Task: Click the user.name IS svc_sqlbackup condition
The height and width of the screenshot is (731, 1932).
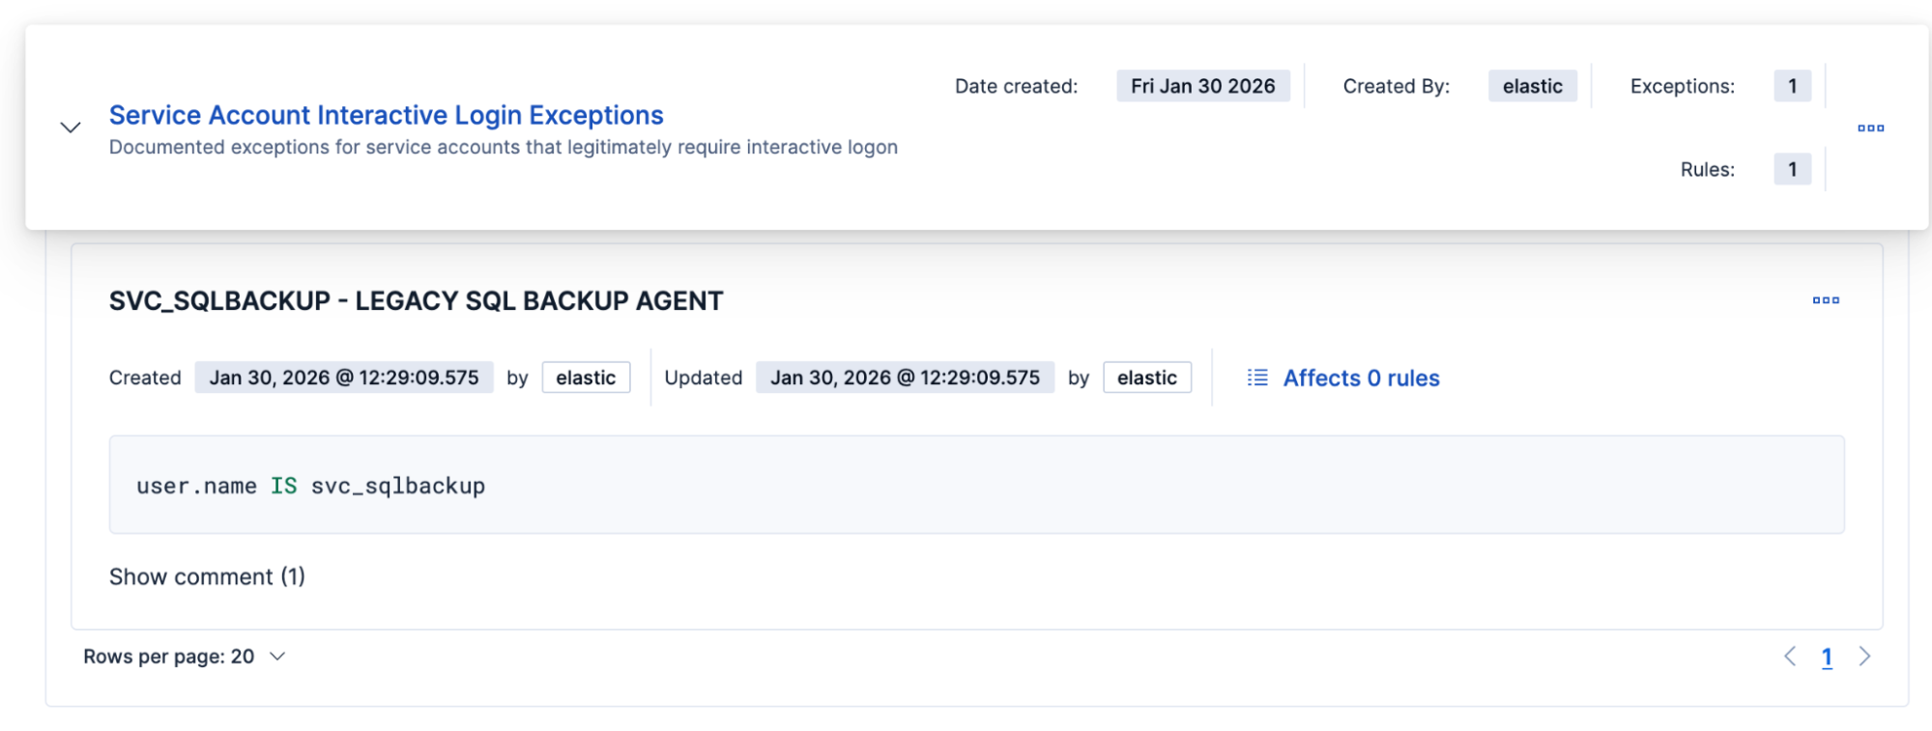Action: (x=310, y=486)
